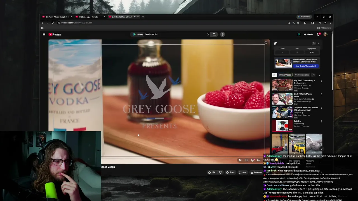Show more filter chips with right arrow

319,75
